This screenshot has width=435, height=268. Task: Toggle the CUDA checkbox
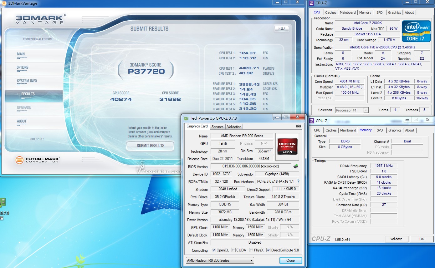click(233, 250)
